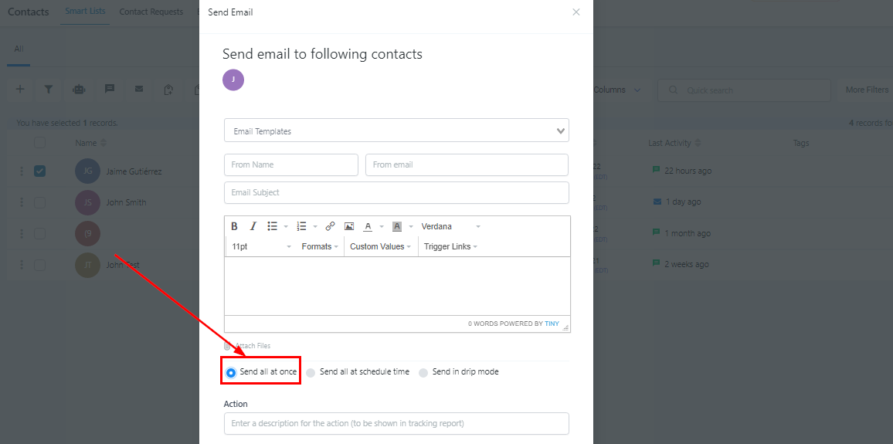The width and height of the screenshot is (893, 444).
Task: Insert a bulleted list
Action: pyautogui.click(x=272, y=226)
